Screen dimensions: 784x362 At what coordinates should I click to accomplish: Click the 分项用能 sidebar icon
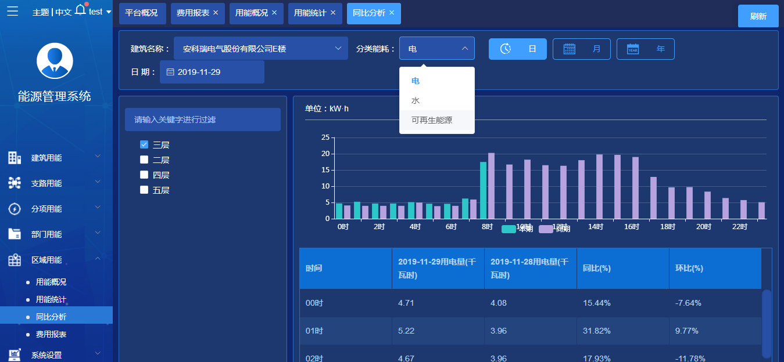[15, 209]
